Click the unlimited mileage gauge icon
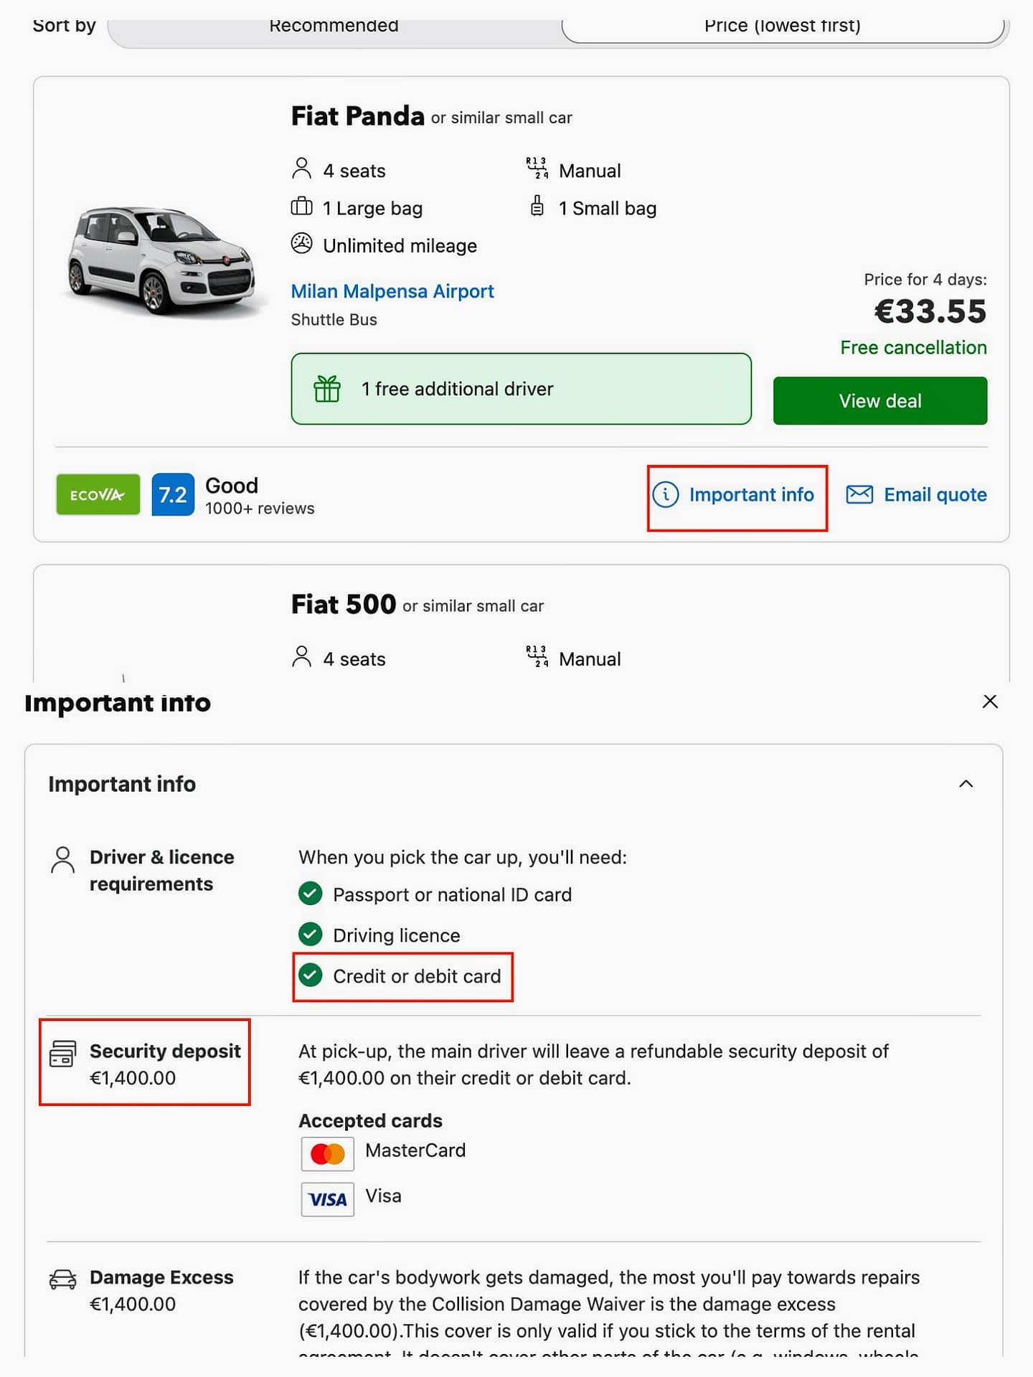Viewport: 1033px width, 1377px height. [302, 244]
